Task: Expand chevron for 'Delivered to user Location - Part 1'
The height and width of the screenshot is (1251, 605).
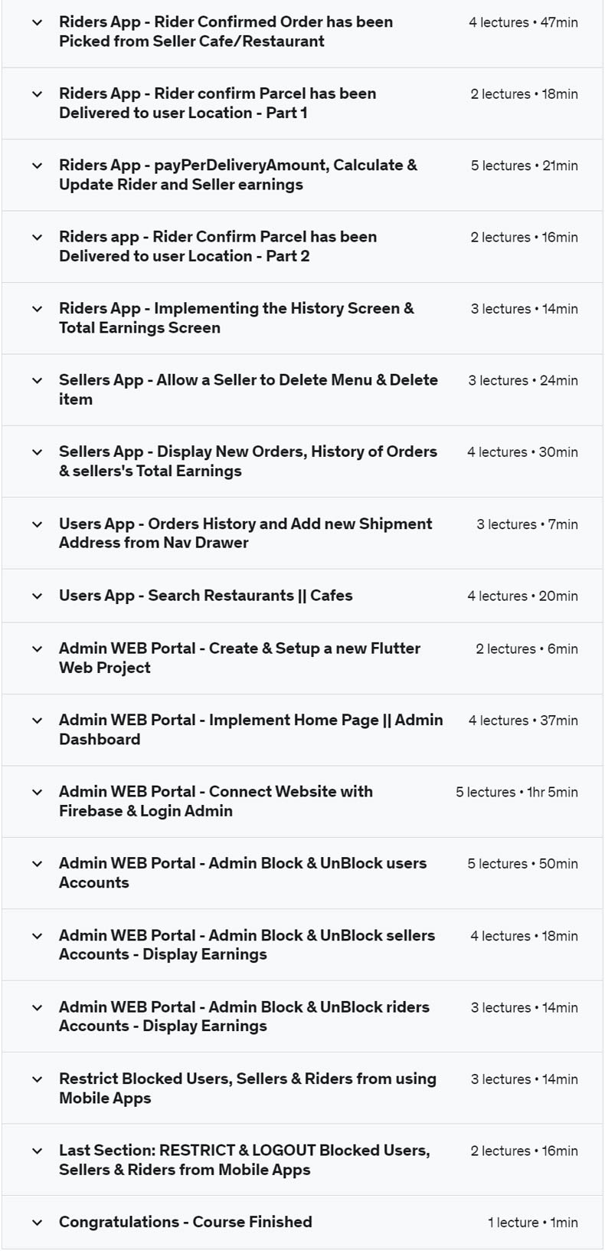Action: pos(37,94)
